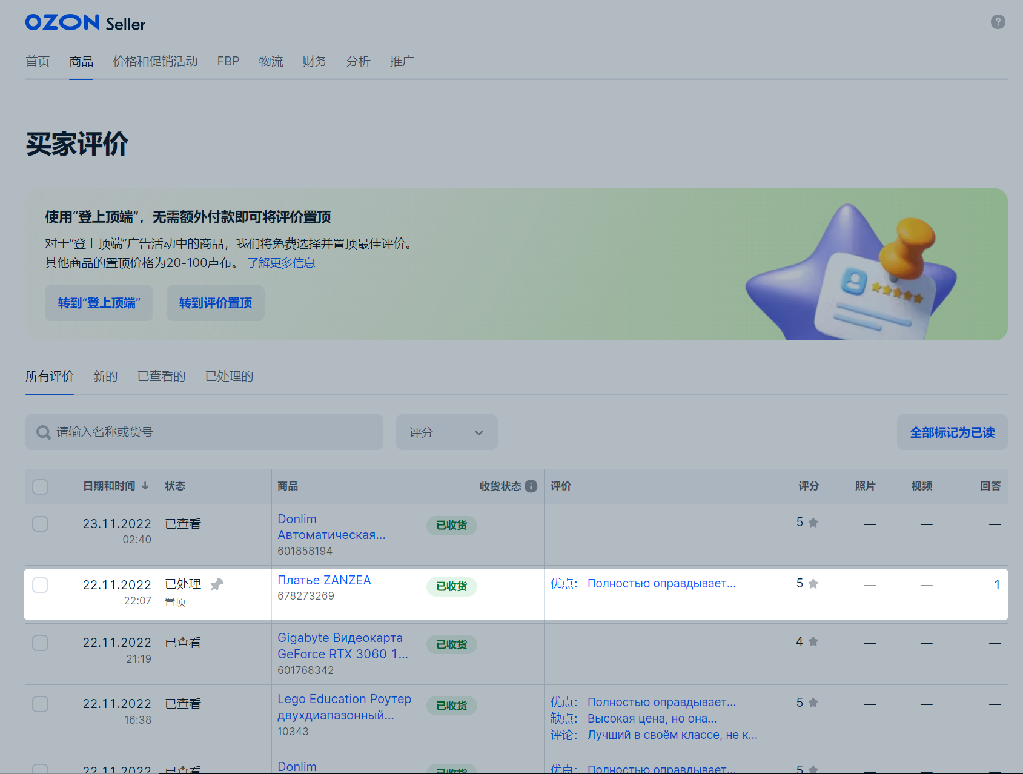Click the 全部标记为已读 button
The height and width of the screenshot is (774, 1023).
pos(952,432)
